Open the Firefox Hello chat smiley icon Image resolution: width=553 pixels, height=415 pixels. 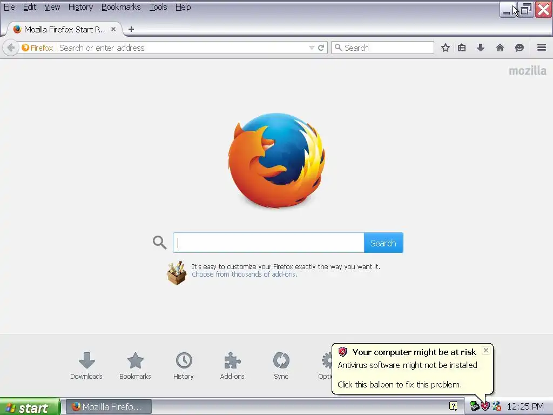pos(519,48)
